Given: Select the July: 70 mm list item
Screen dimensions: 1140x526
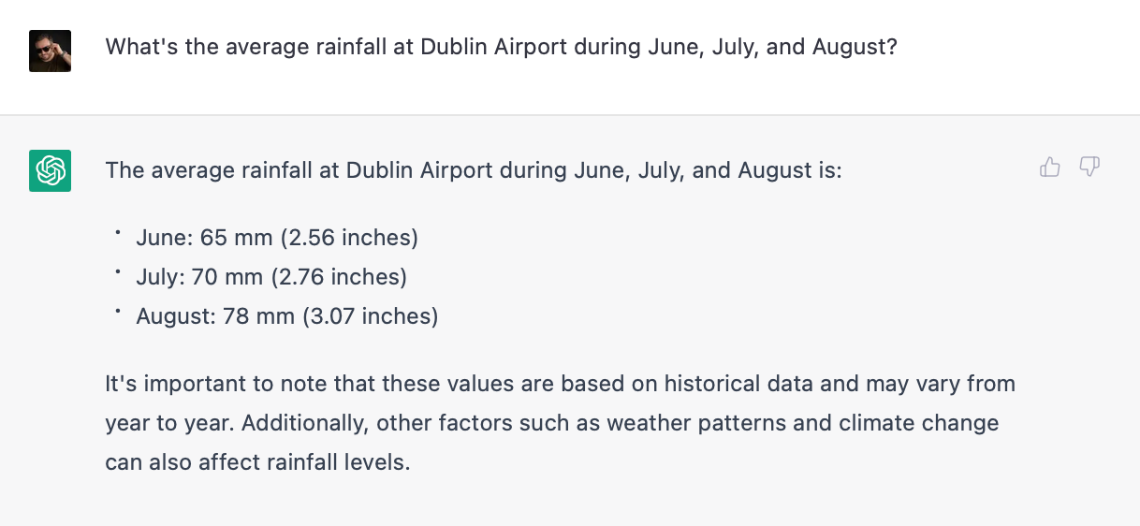Looking at the screenshot, I should click(x=271, y=277).
